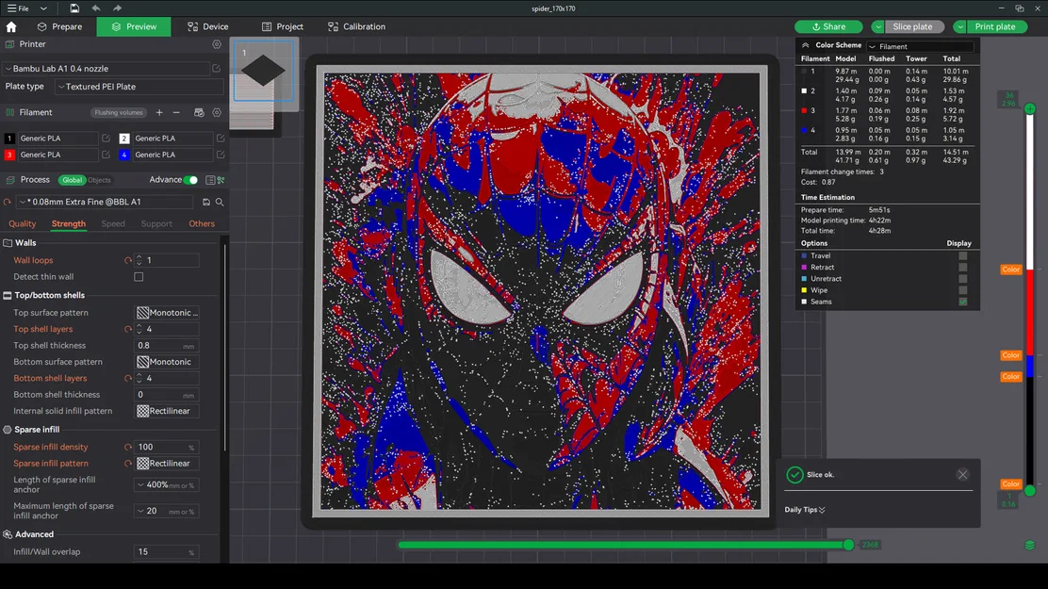Click the layers view icon below the layer slider
Viewport: 1048px width, 589px height.
coord(1028,545)
